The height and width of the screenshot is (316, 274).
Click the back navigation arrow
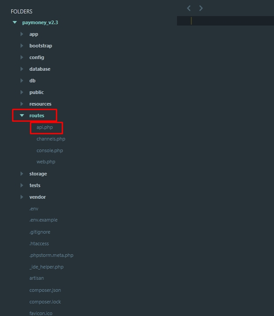tap(189, 8)
